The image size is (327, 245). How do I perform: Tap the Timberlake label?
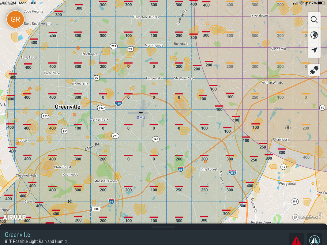(154, 78)
